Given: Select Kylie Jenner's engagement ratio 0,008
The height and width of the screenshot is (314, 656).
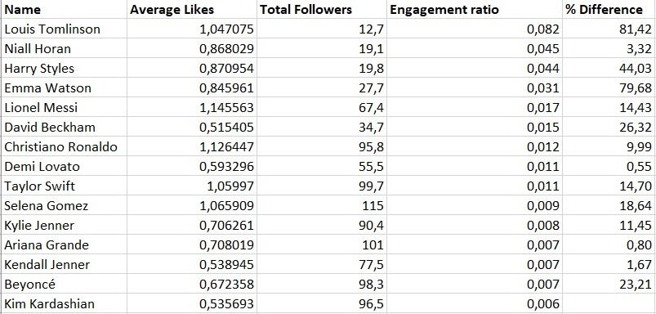Looking at the screenshot, I should pos(475,225).
